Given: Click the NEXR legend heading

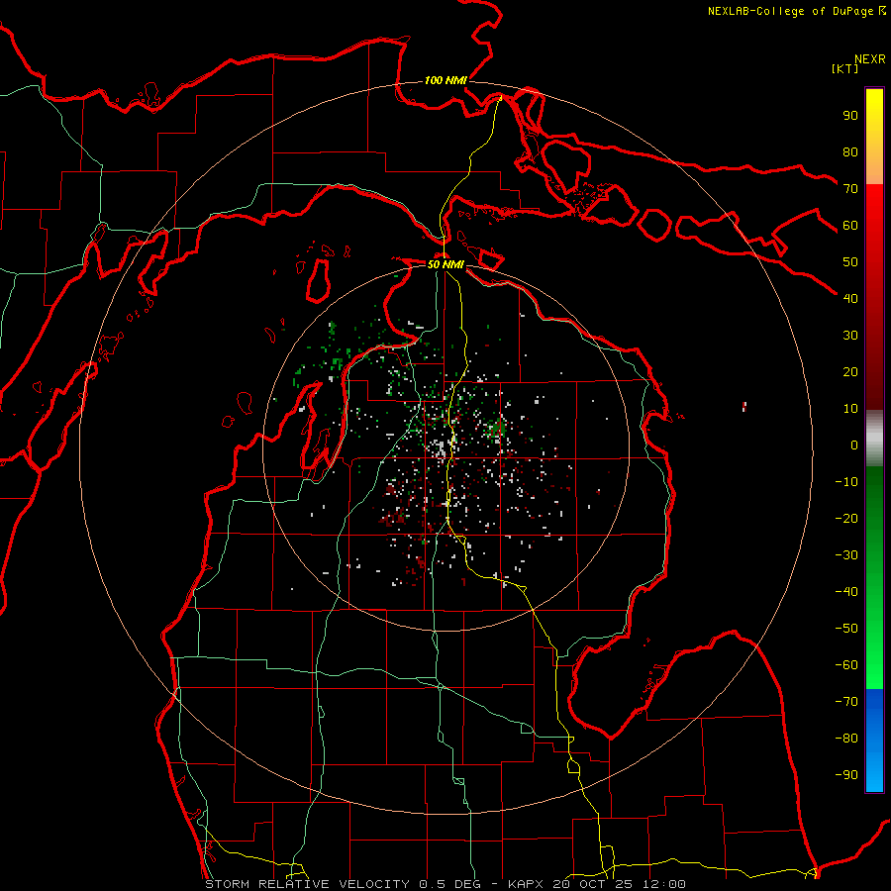Looking at the screenshot, I should coord(869,59).
